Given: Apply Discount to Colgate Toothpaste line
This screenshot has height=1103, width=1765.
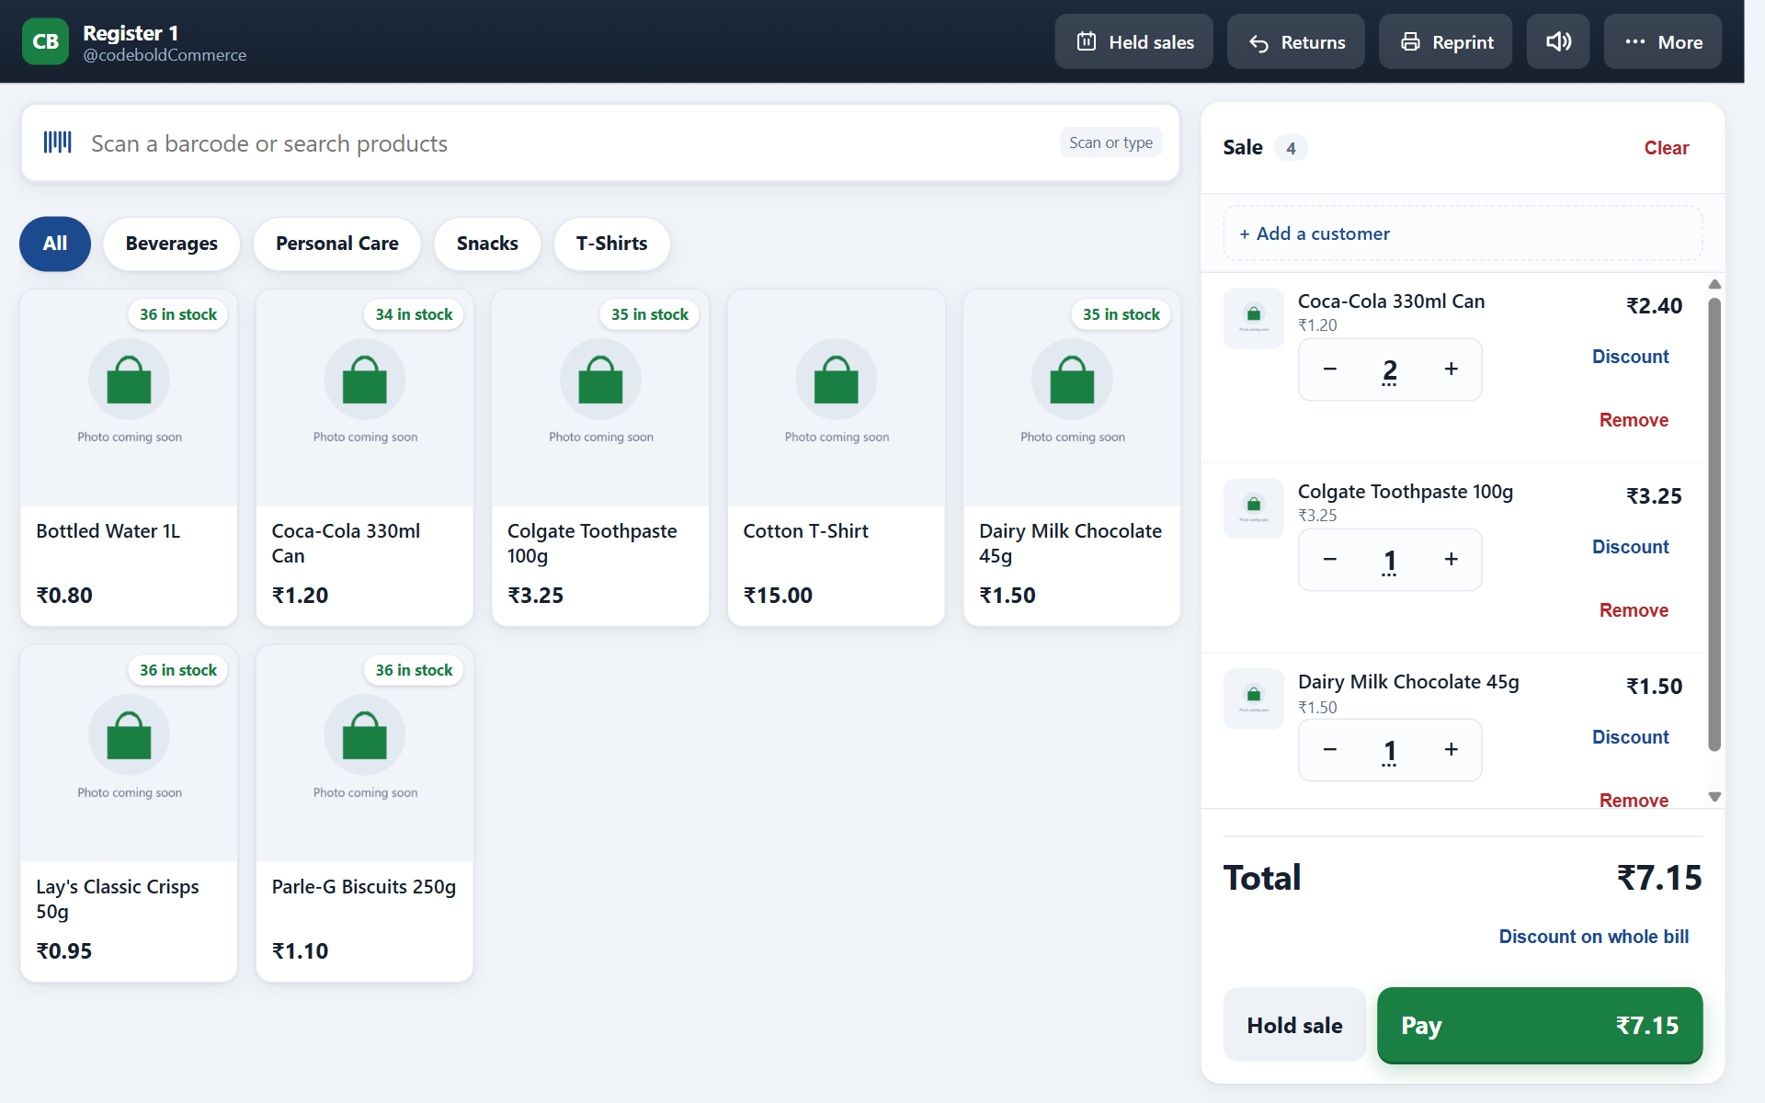Looking at the screenshot, I should point(1630,547).
